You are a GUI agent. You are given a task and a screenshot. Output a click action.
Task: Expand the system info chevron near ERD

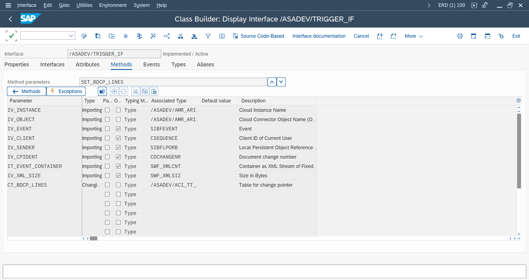coord(429,5)
